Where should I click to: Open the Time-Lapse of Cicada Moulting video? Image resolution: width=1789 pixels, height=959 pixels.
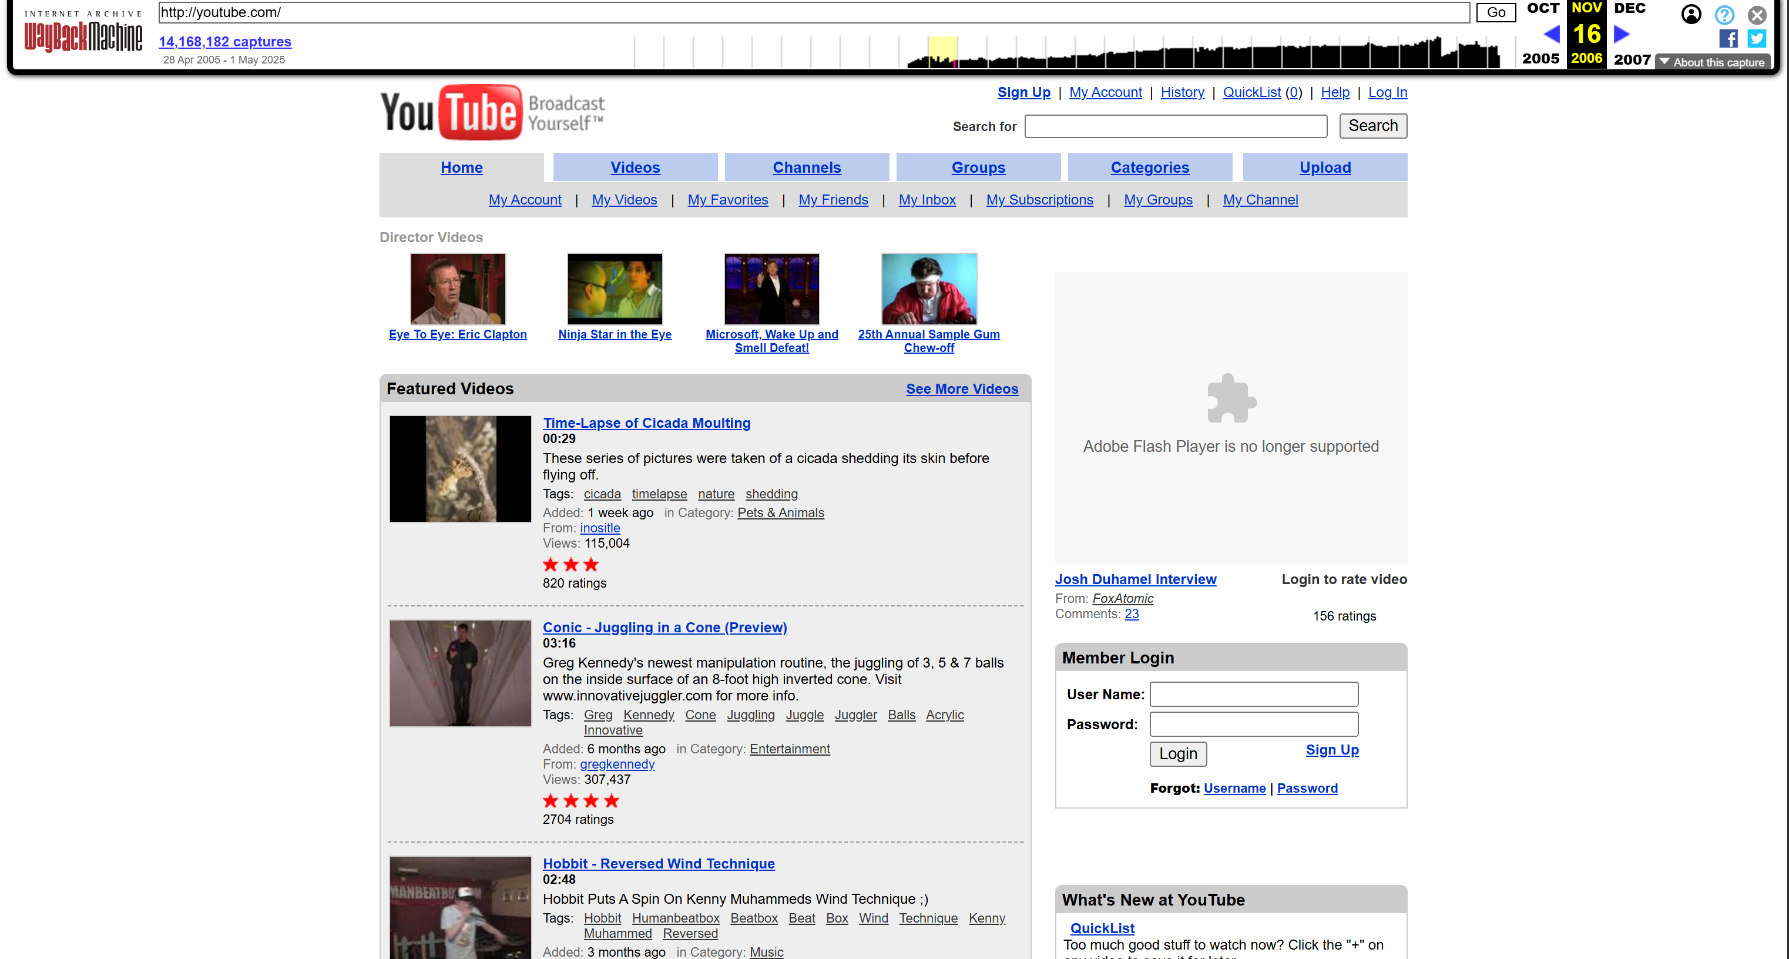coord(647,423)
